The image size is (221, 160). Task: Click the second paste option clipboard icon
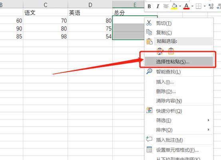171,51
